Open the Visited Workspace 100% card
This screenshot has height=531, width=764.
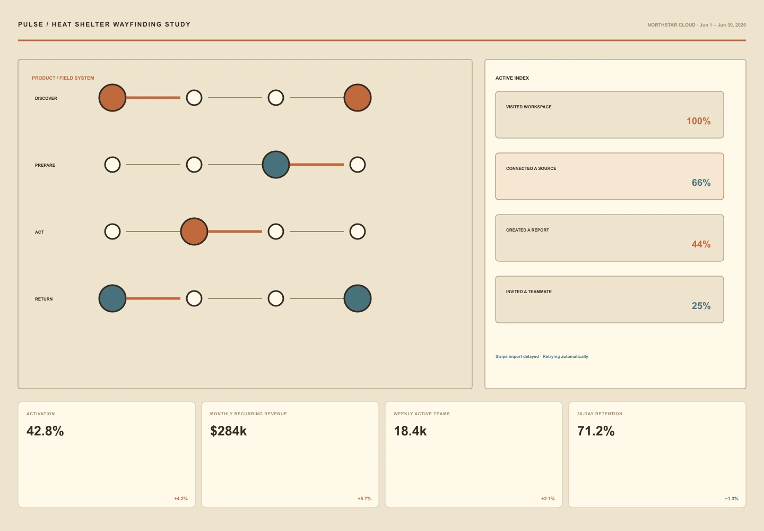coord(610,115)
